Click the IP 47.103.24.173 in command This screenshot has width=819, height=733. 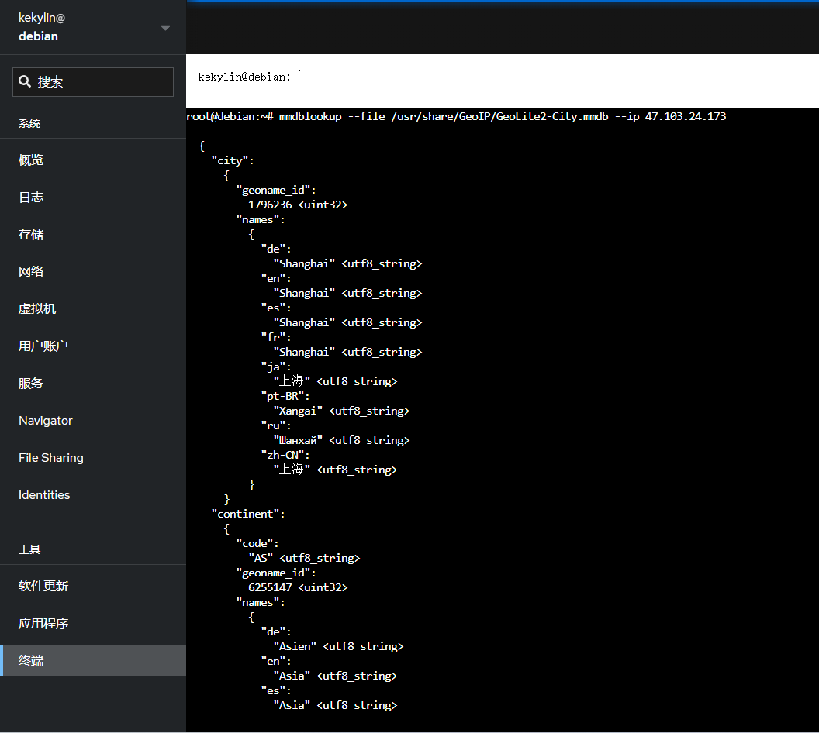(686, 116)
